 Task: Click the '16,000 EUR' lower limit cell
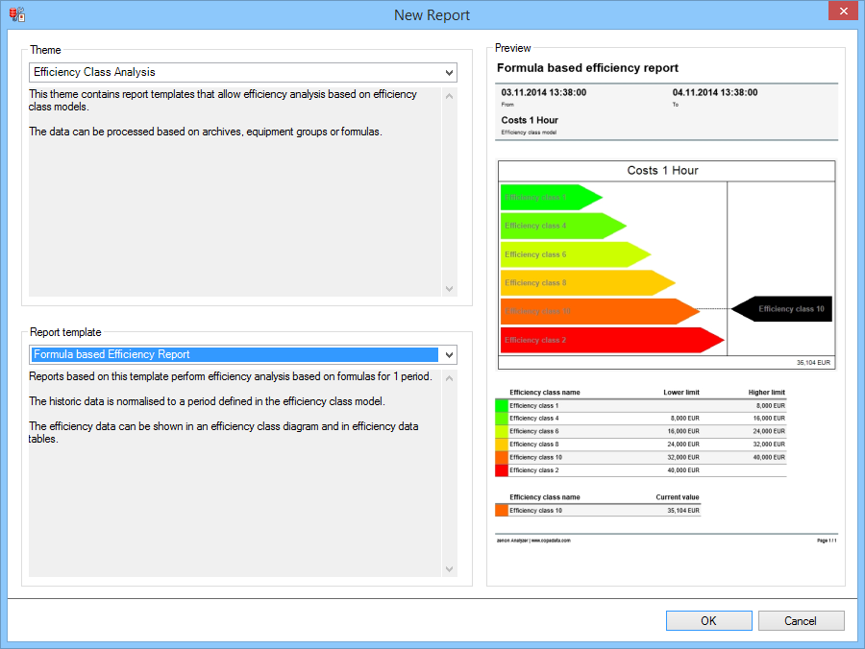click(683, 431)
